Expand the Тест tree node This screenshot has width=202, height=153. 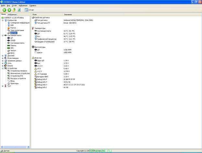click(x=3, y=86)
